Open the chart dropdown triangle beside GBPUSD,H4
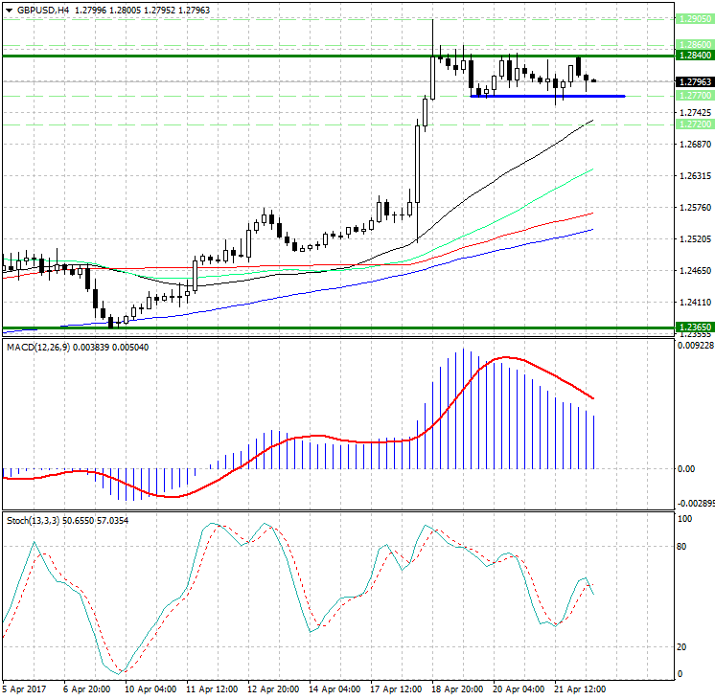715x700 pixels. pos(10,10)
